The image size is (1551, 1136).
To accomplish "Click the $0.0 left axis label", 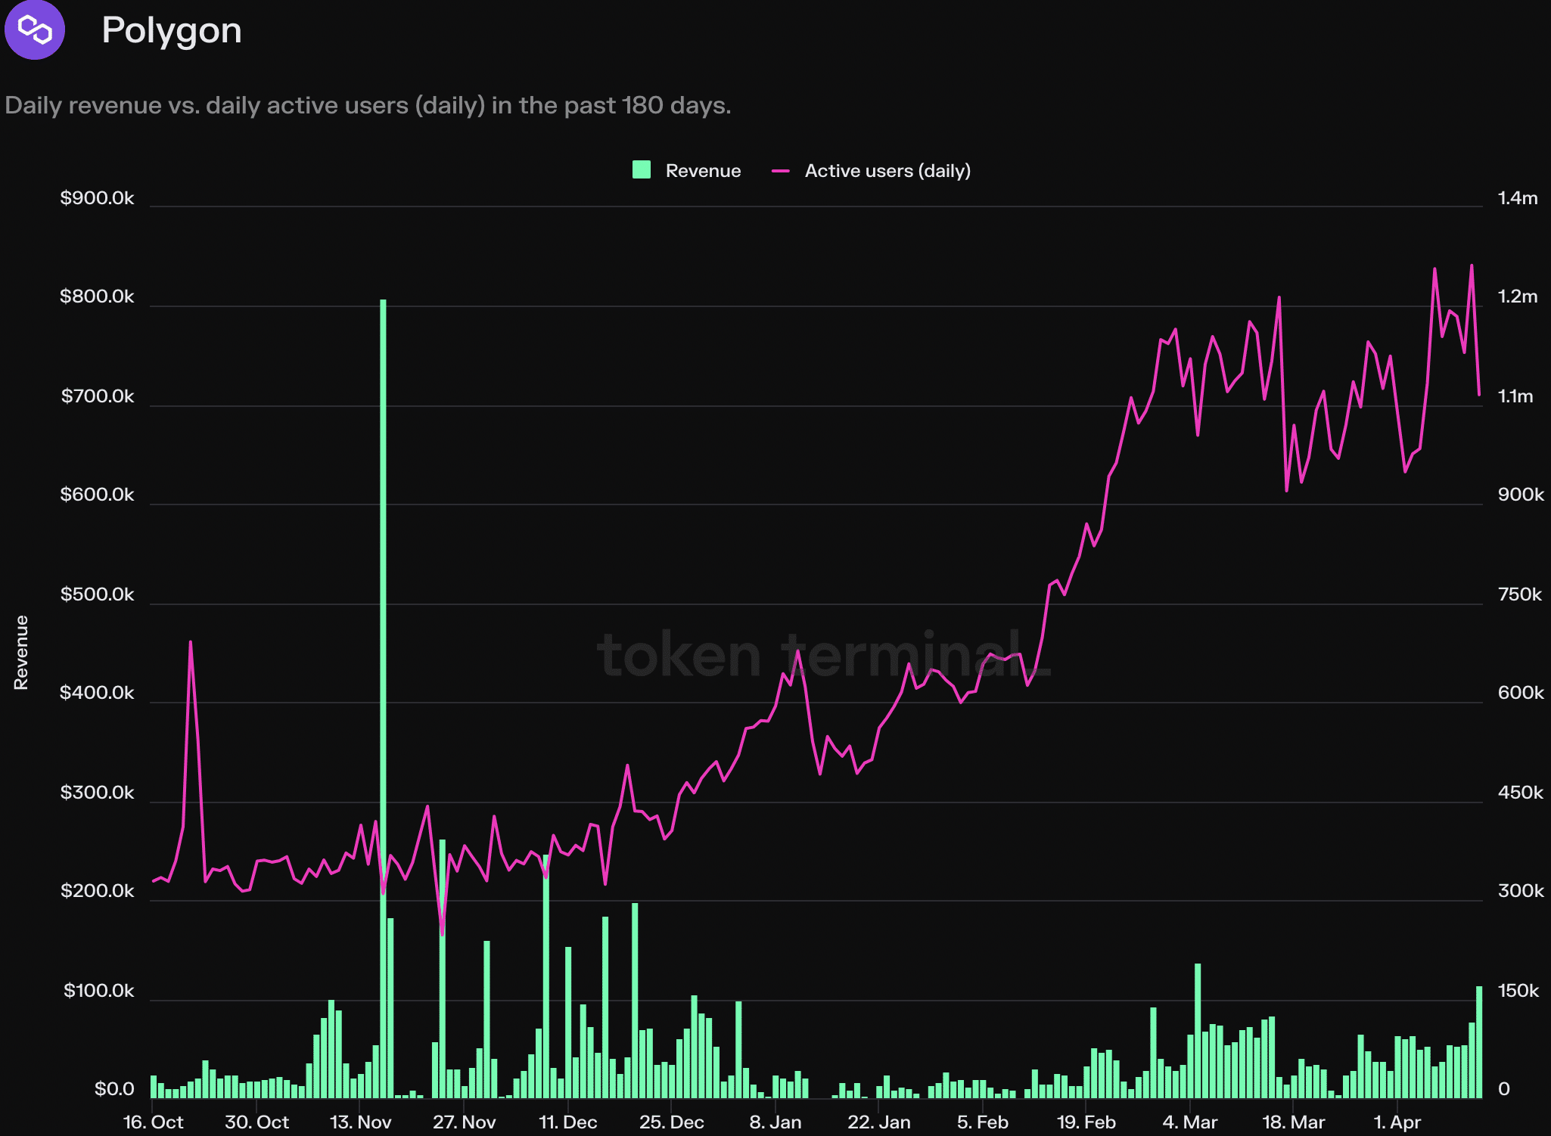I will click(114, 1089).
